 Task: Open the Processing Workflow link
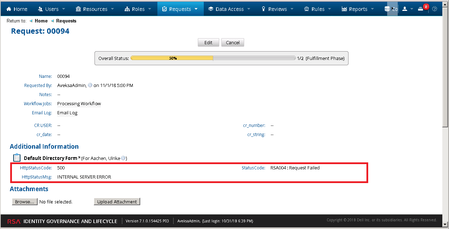pyautogui.click(x=79, y=104)
